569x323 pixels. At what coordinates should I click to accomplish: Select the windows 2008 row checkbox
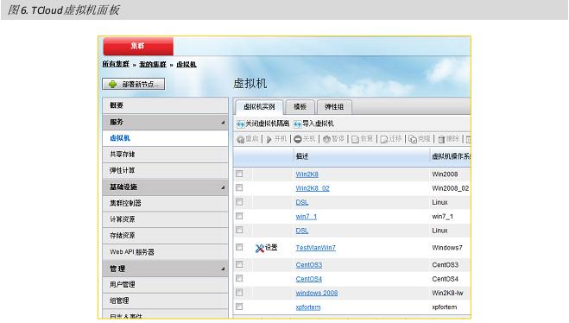[x=239, y=293]
